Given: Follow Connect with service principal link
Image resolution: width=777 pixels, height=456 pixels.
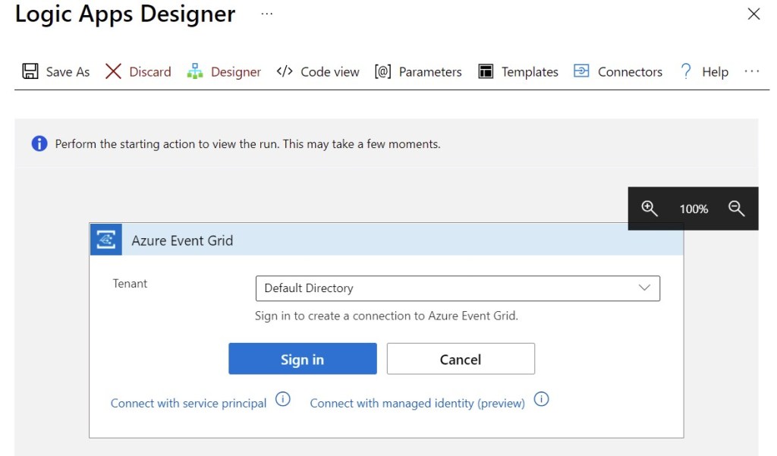Looking at the screenshot, I should point(188,404).
